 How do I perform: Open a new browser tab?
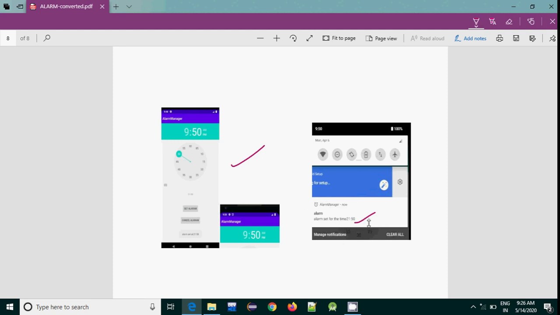point(116,7)
